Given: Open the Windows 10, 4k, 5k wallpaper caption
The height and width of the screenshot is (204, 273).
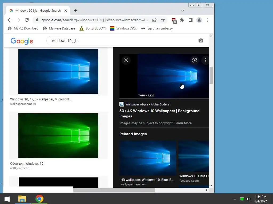Looking at the screenshot, I should point(41,99).
